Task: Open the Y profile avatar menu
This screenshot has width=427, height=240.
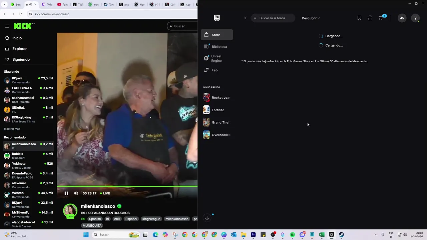Action: pyautogui.click(x=415, y=18)
